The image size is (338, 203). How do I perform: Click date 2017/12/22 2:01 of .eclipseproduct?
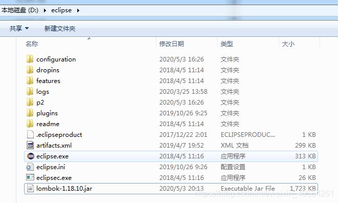183,135
